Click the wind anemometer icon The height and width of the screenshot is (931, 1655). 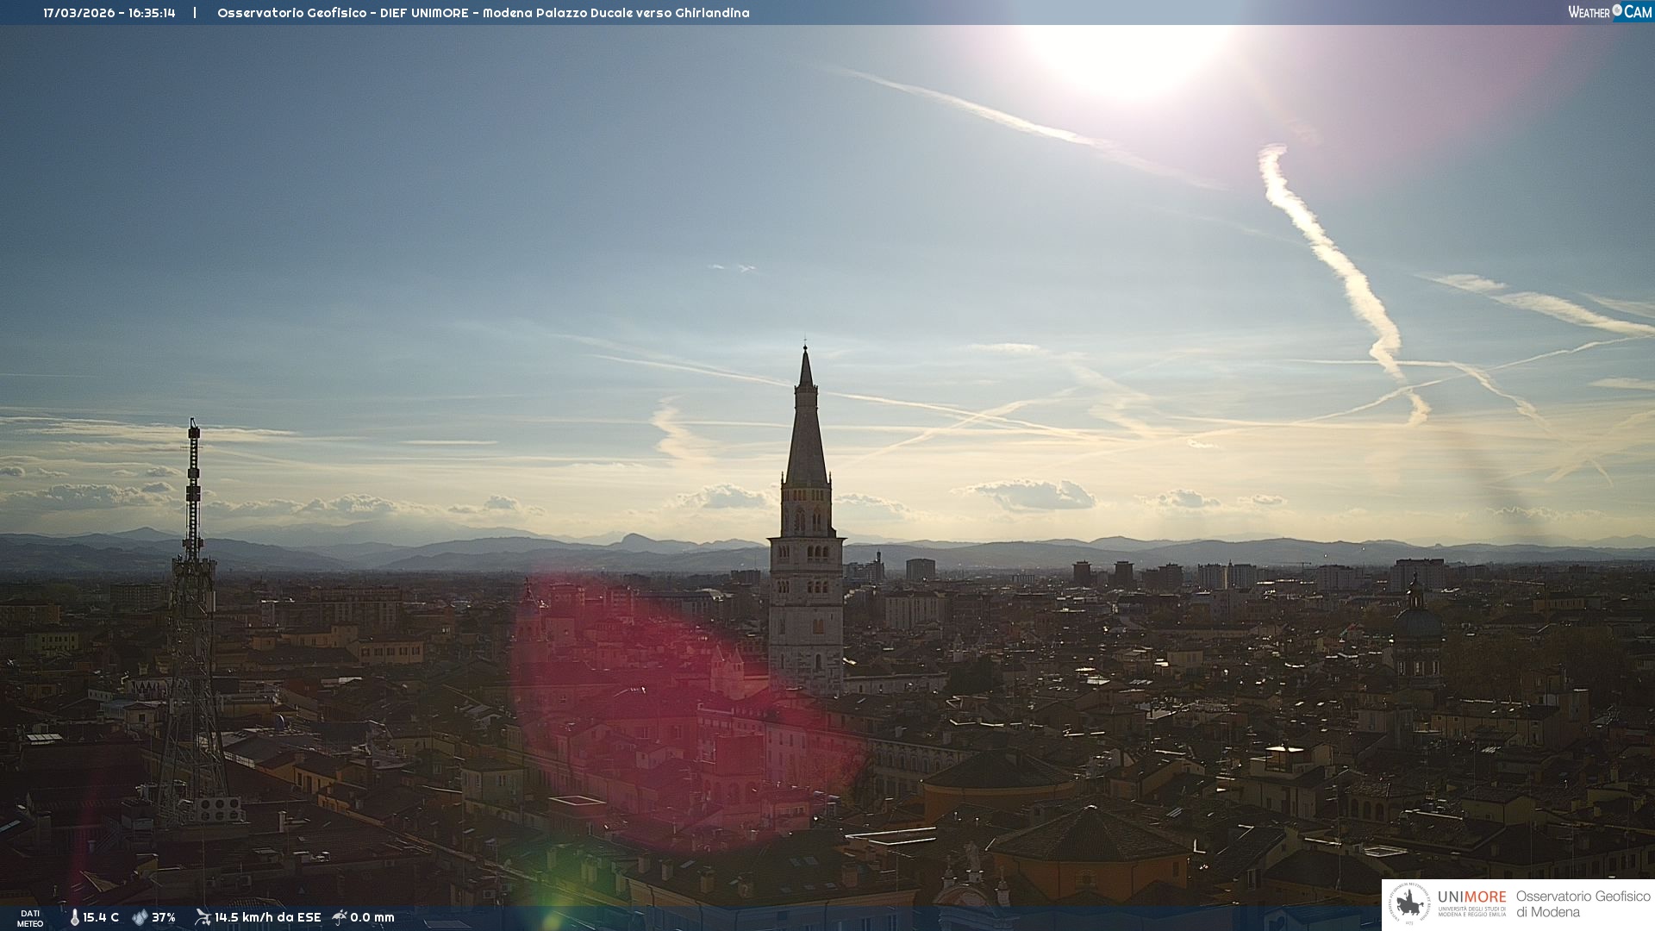click(x=203, y=917)
